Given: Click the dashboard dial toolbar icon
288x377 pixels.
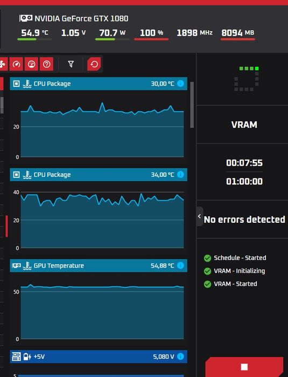Looking at the screenshot, I should [31, 64].
